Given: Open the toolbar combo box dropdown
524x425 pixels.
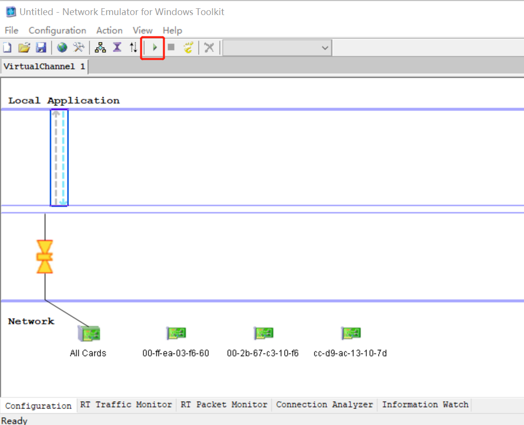Looking at the screenshot, I should 324,47.
